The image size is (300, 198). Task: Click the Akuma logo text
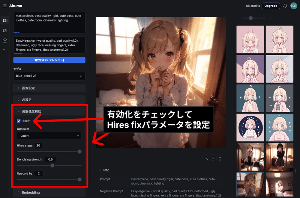click(x=16, y=6)
